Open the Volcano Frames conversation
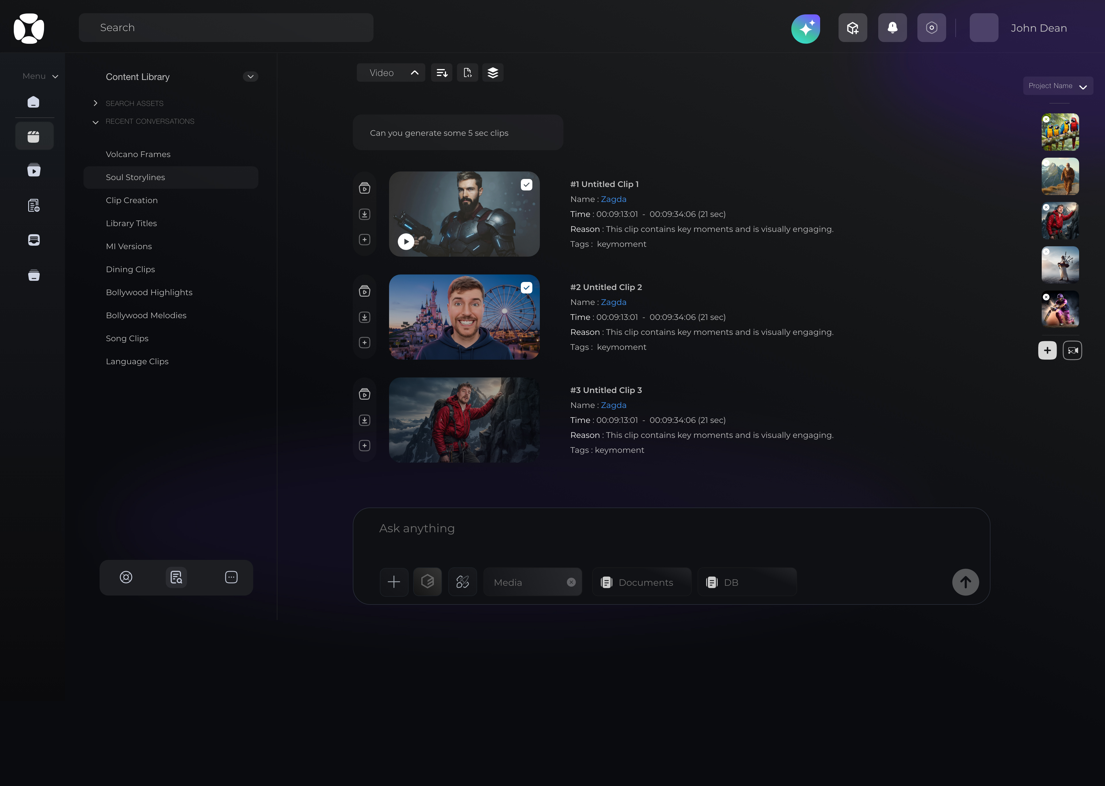 [x=138, y=154]
